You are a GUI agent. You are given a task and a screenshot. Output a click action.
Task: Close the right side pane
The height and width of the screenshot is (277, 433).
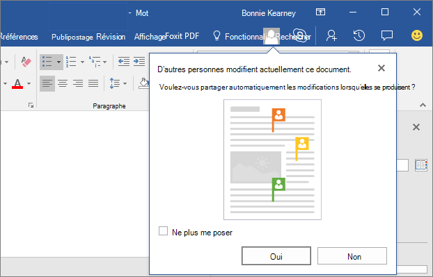416,127
